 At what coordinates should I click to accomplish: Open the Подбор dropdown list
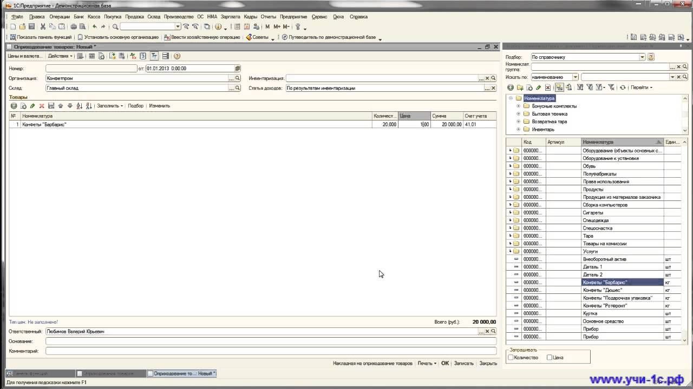[x=643, y=57]
